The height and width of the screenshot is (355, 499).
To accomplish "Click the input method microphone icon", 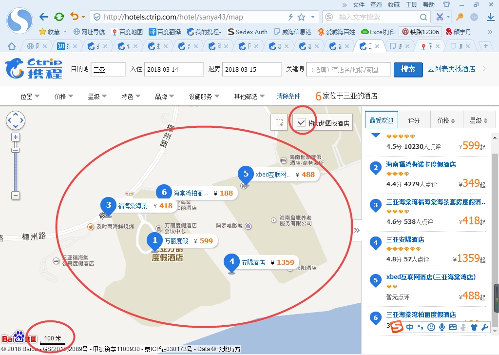I will [441, 327].
